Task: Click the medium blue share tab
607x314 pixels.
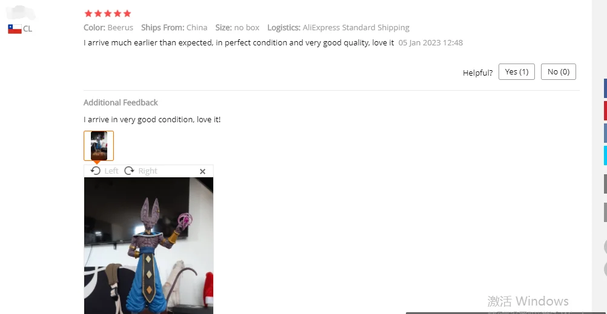Action: point(605,133)
